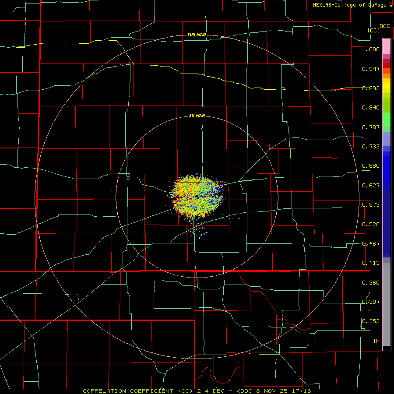Viewport: 394px width, 394px height.
Task: Click the [CC] product label
Action: pyautogui.click(x=374, y=30)
